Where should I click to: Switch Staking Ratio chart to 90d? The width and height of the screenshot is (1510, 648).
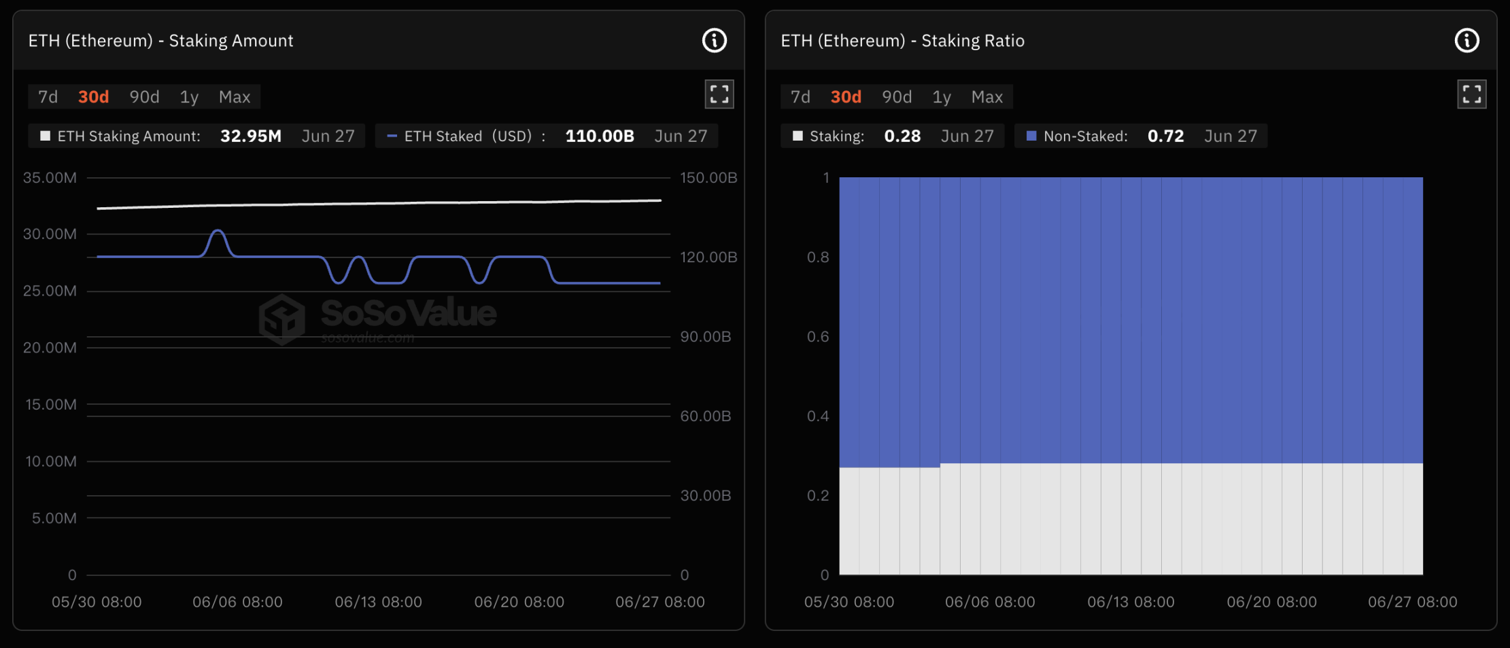pos(897,97)
